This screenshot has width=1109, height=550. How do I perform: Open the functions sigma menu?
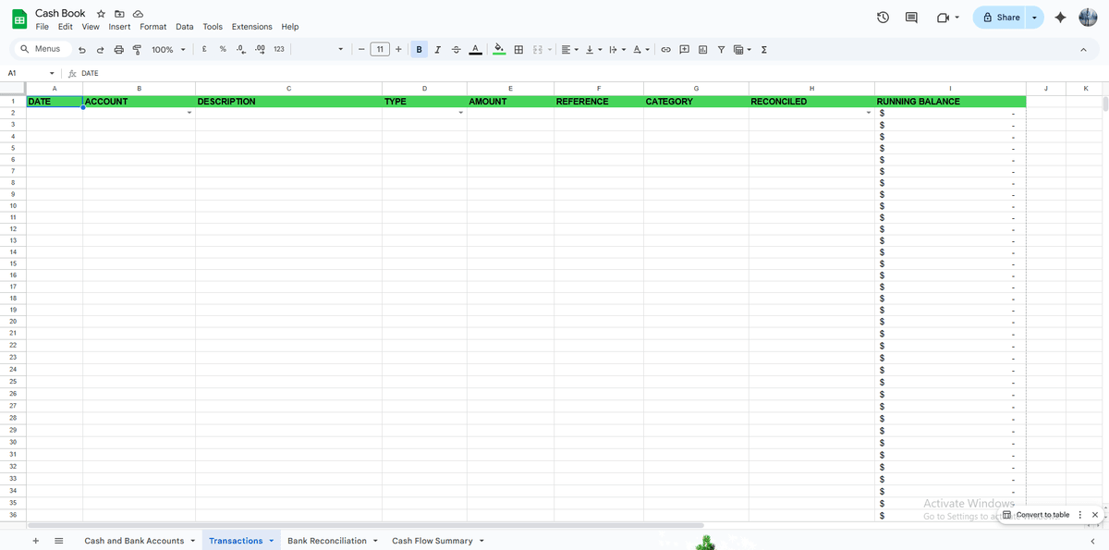click(x=764, y=50)
